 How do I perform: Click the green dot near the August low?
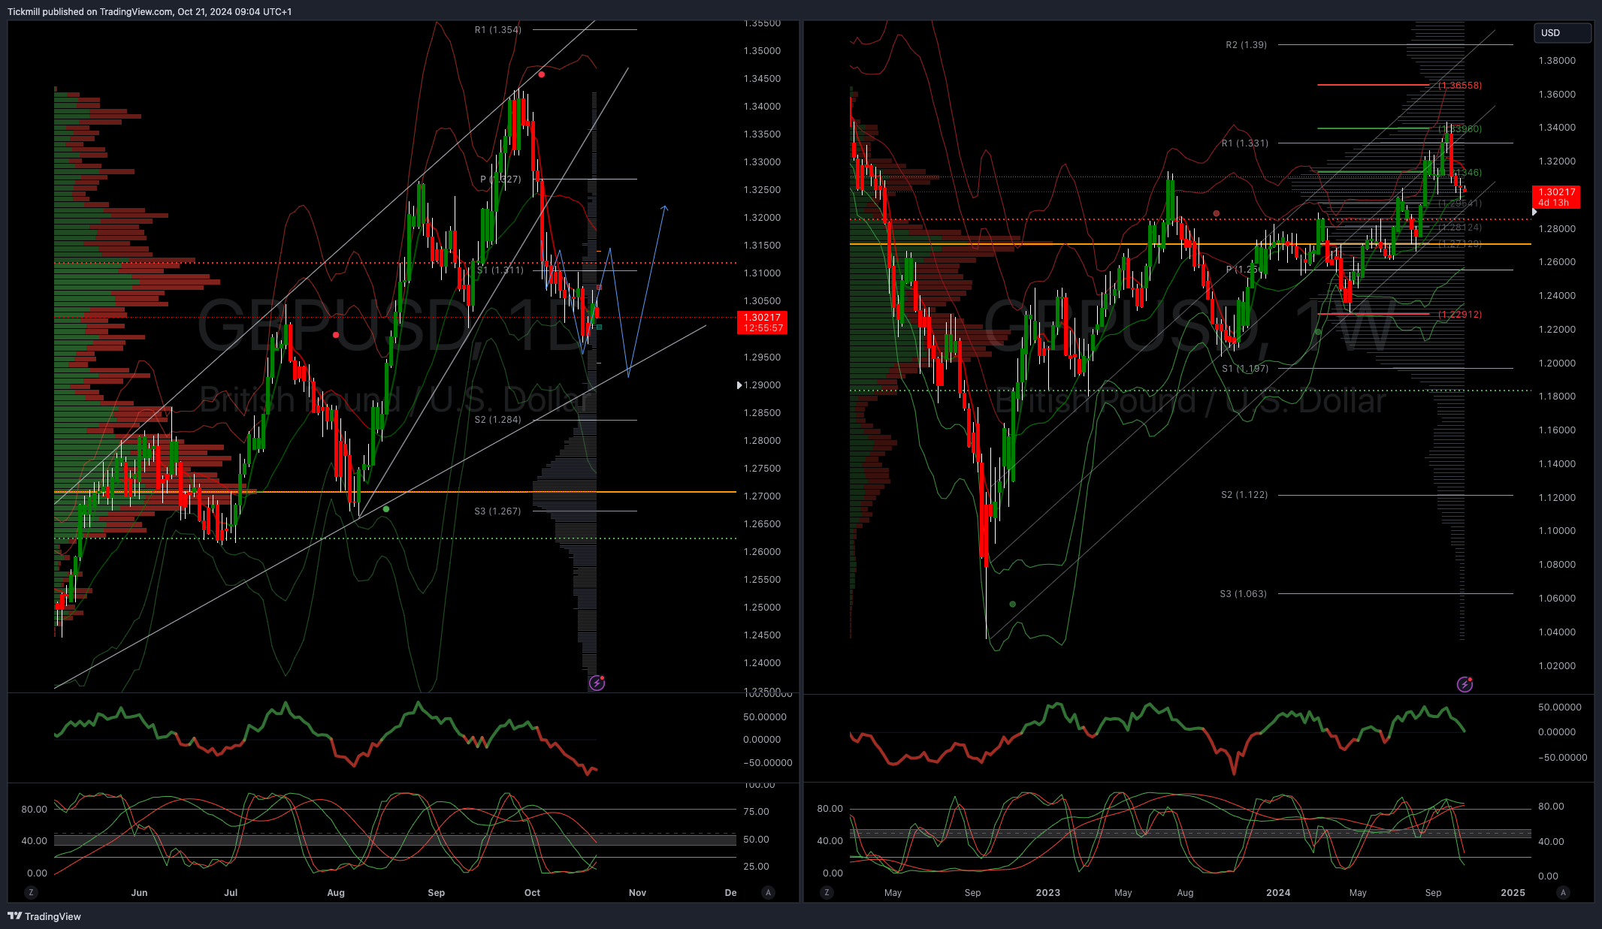[386, 509]
